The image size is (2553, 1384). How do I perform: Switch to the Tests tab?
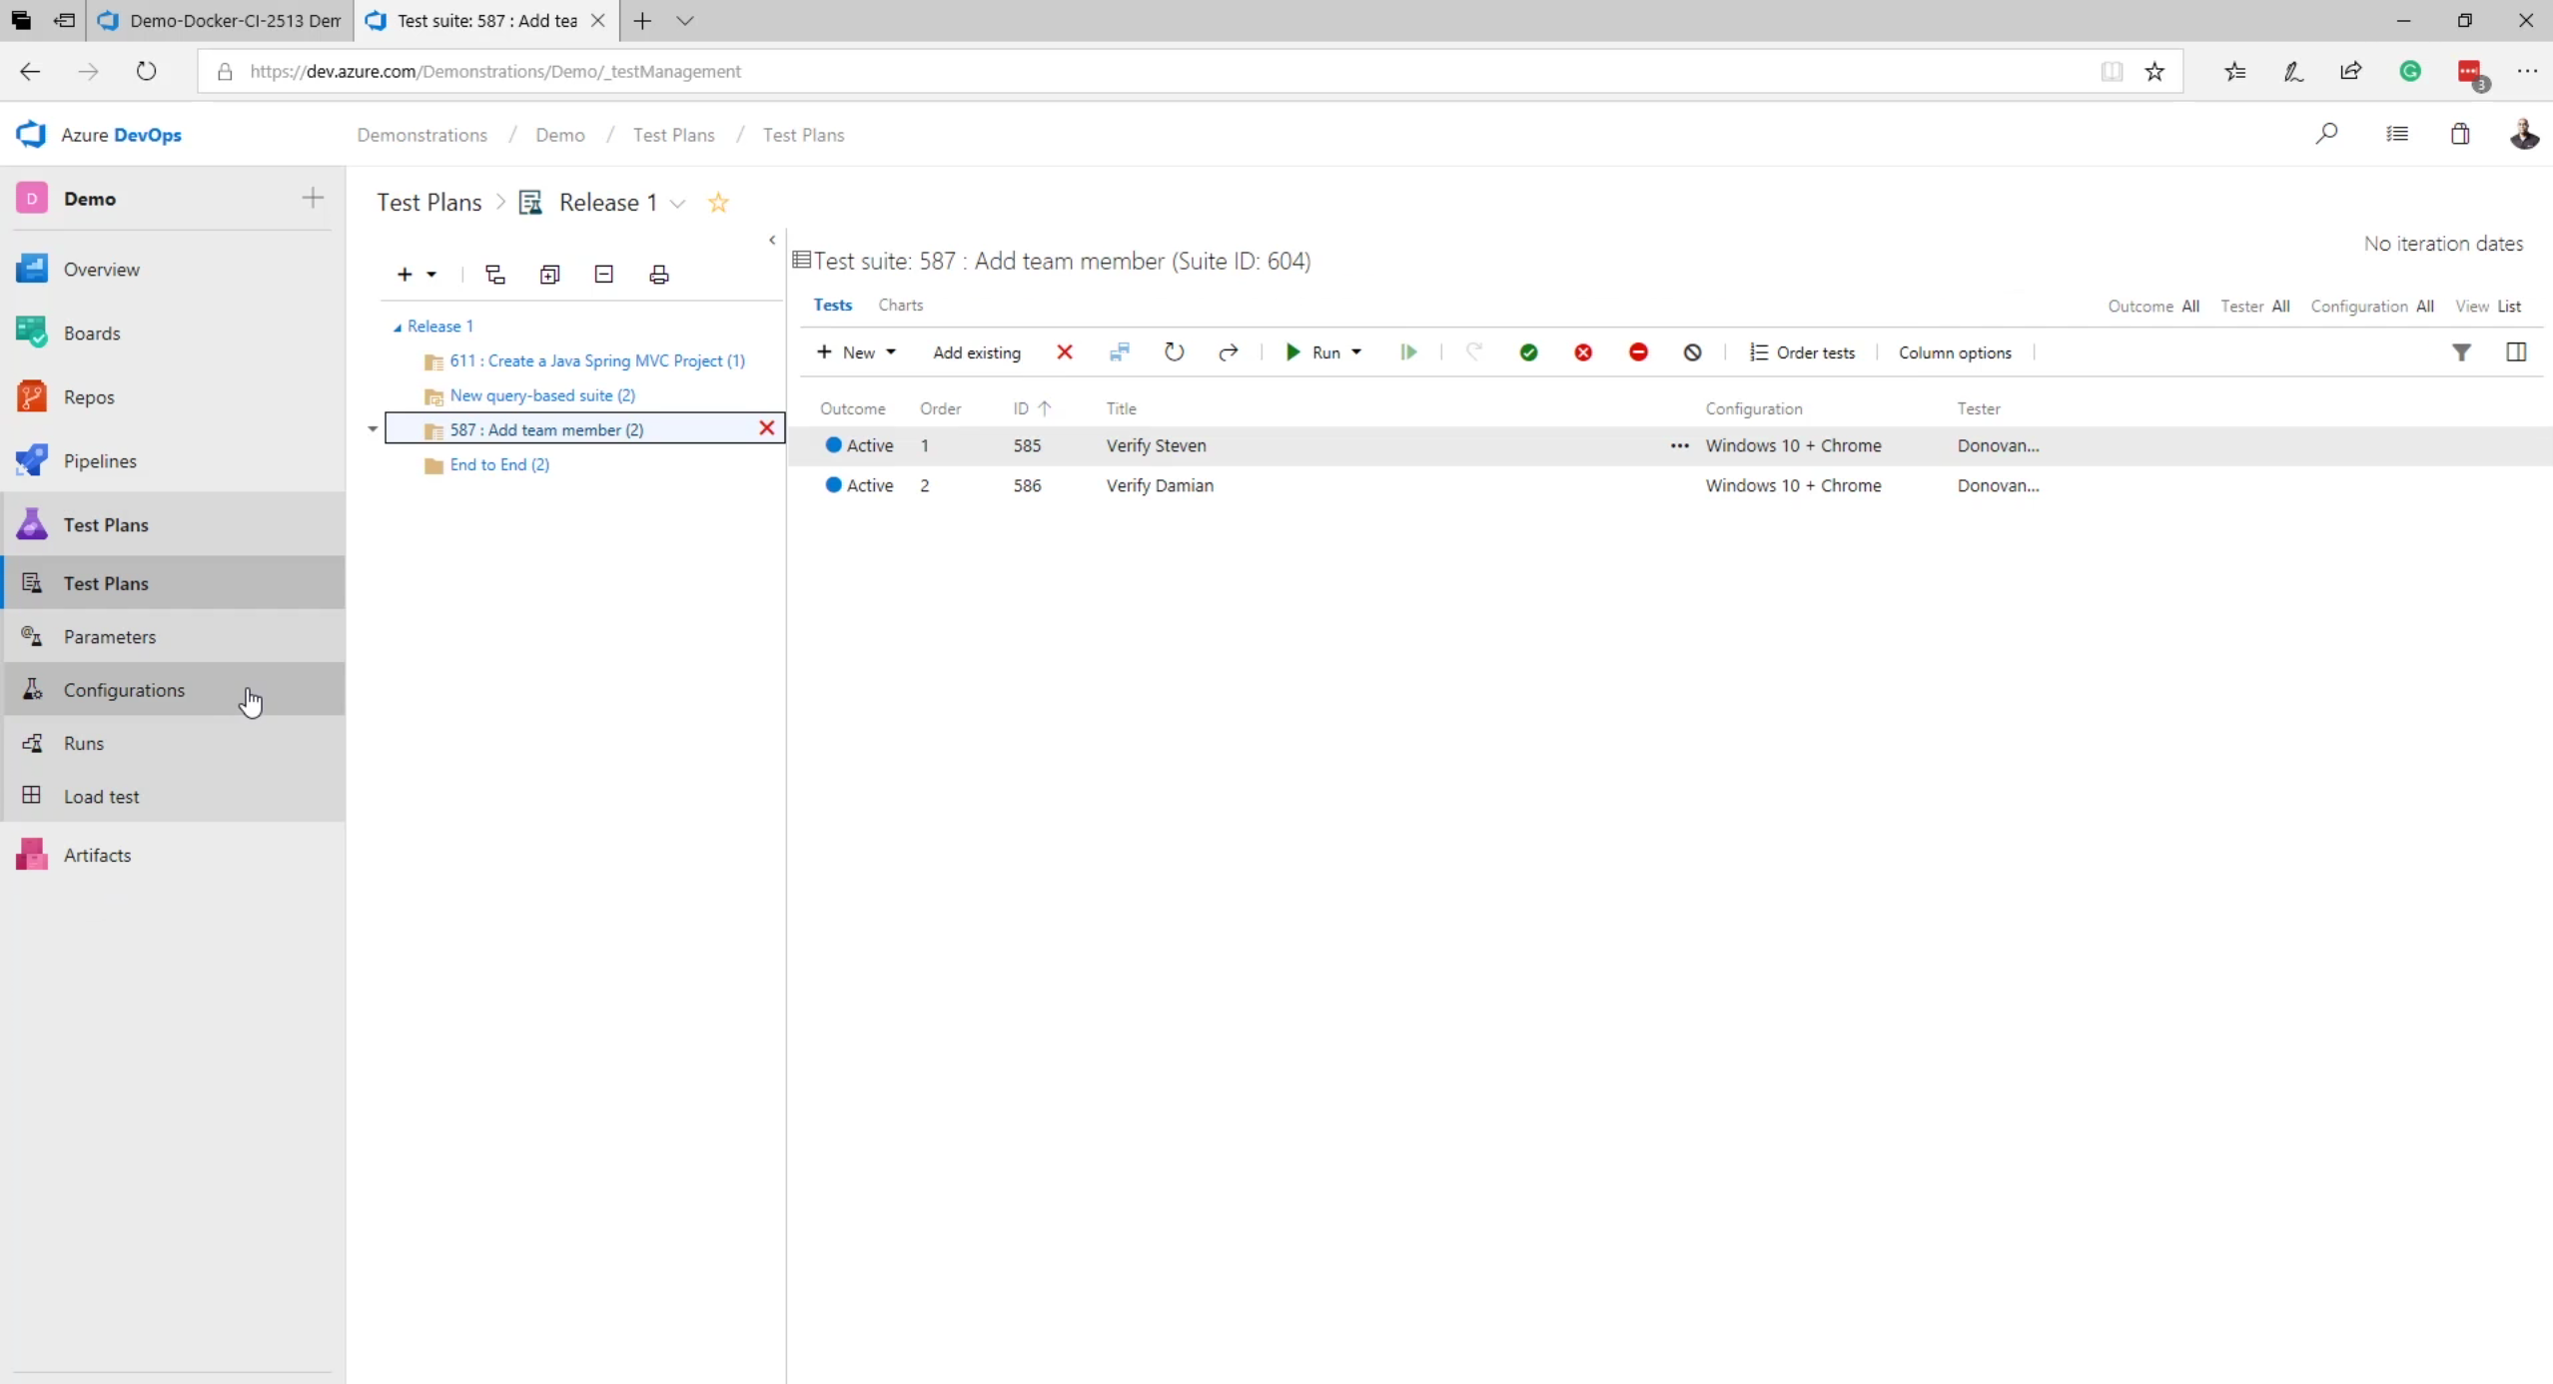tap(833, 306)
